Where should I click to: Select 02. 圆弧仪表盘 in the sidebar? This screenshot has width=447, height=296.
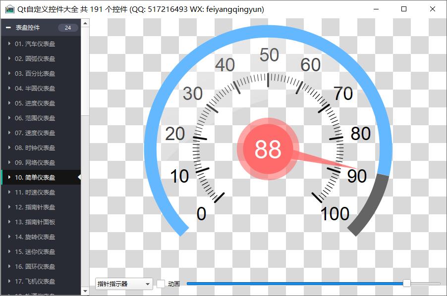[35, 59]
